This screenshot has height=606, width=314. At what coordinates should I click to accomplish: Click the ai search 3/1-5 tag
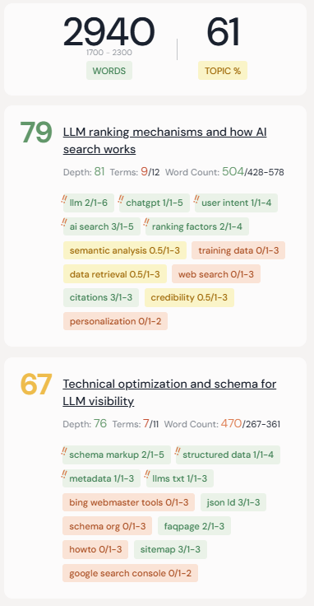tap(101, 226)
